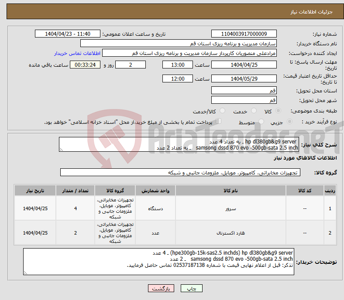Click the need date in the سرور row

pos(35,208)
